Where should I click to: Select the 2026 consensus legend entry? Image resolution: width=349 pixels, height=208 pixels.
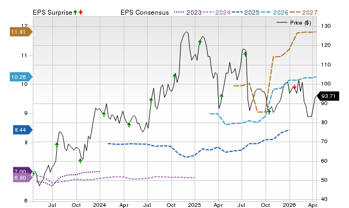click(274, 13)
